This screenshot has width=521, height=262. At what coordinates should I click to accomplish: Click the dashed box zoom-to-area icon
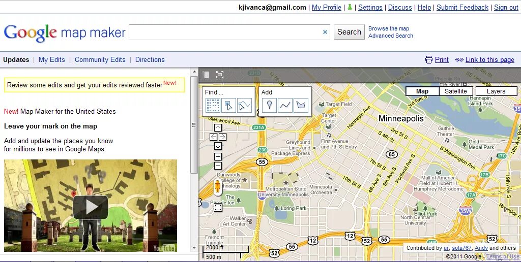point(218,208)
